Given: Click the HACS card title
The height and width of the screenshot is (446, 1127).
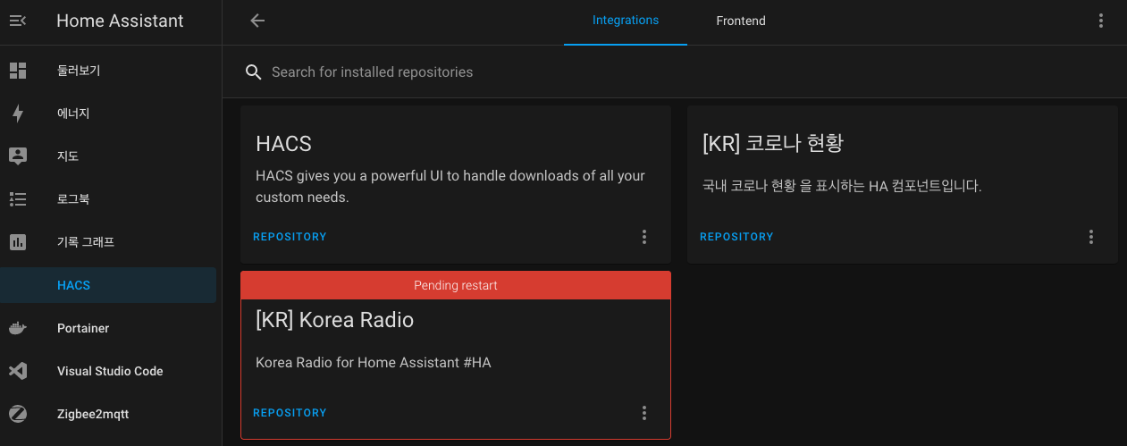Looking at the screenshot, I should [283, 144].
